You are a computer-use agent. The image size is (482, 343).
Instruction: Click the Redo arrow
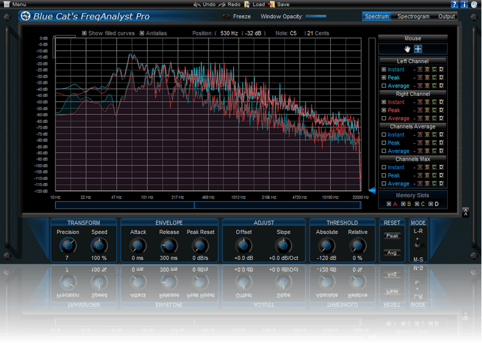point(222,4)
